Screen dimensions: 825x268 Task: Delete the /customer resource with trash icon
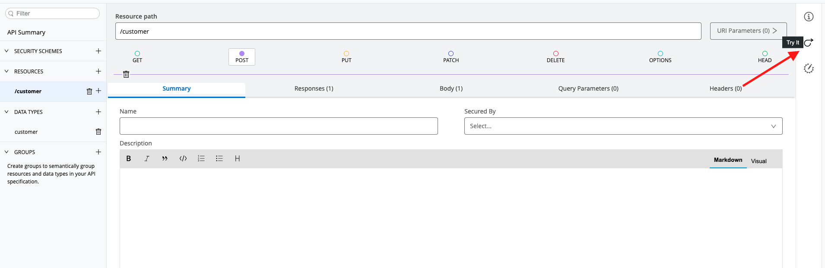tap(89, 91)
